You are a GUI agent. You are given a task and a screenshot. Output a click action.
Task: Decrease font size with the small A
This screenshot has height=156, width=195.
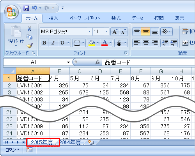click(x=123, y=32)
